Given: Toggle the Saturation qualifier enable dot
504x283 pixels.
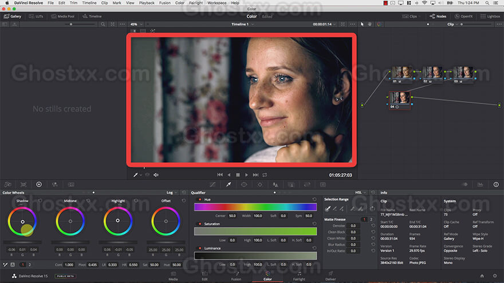Looking at the screenshot, I should pyautogui.click(x=200, y=224).
